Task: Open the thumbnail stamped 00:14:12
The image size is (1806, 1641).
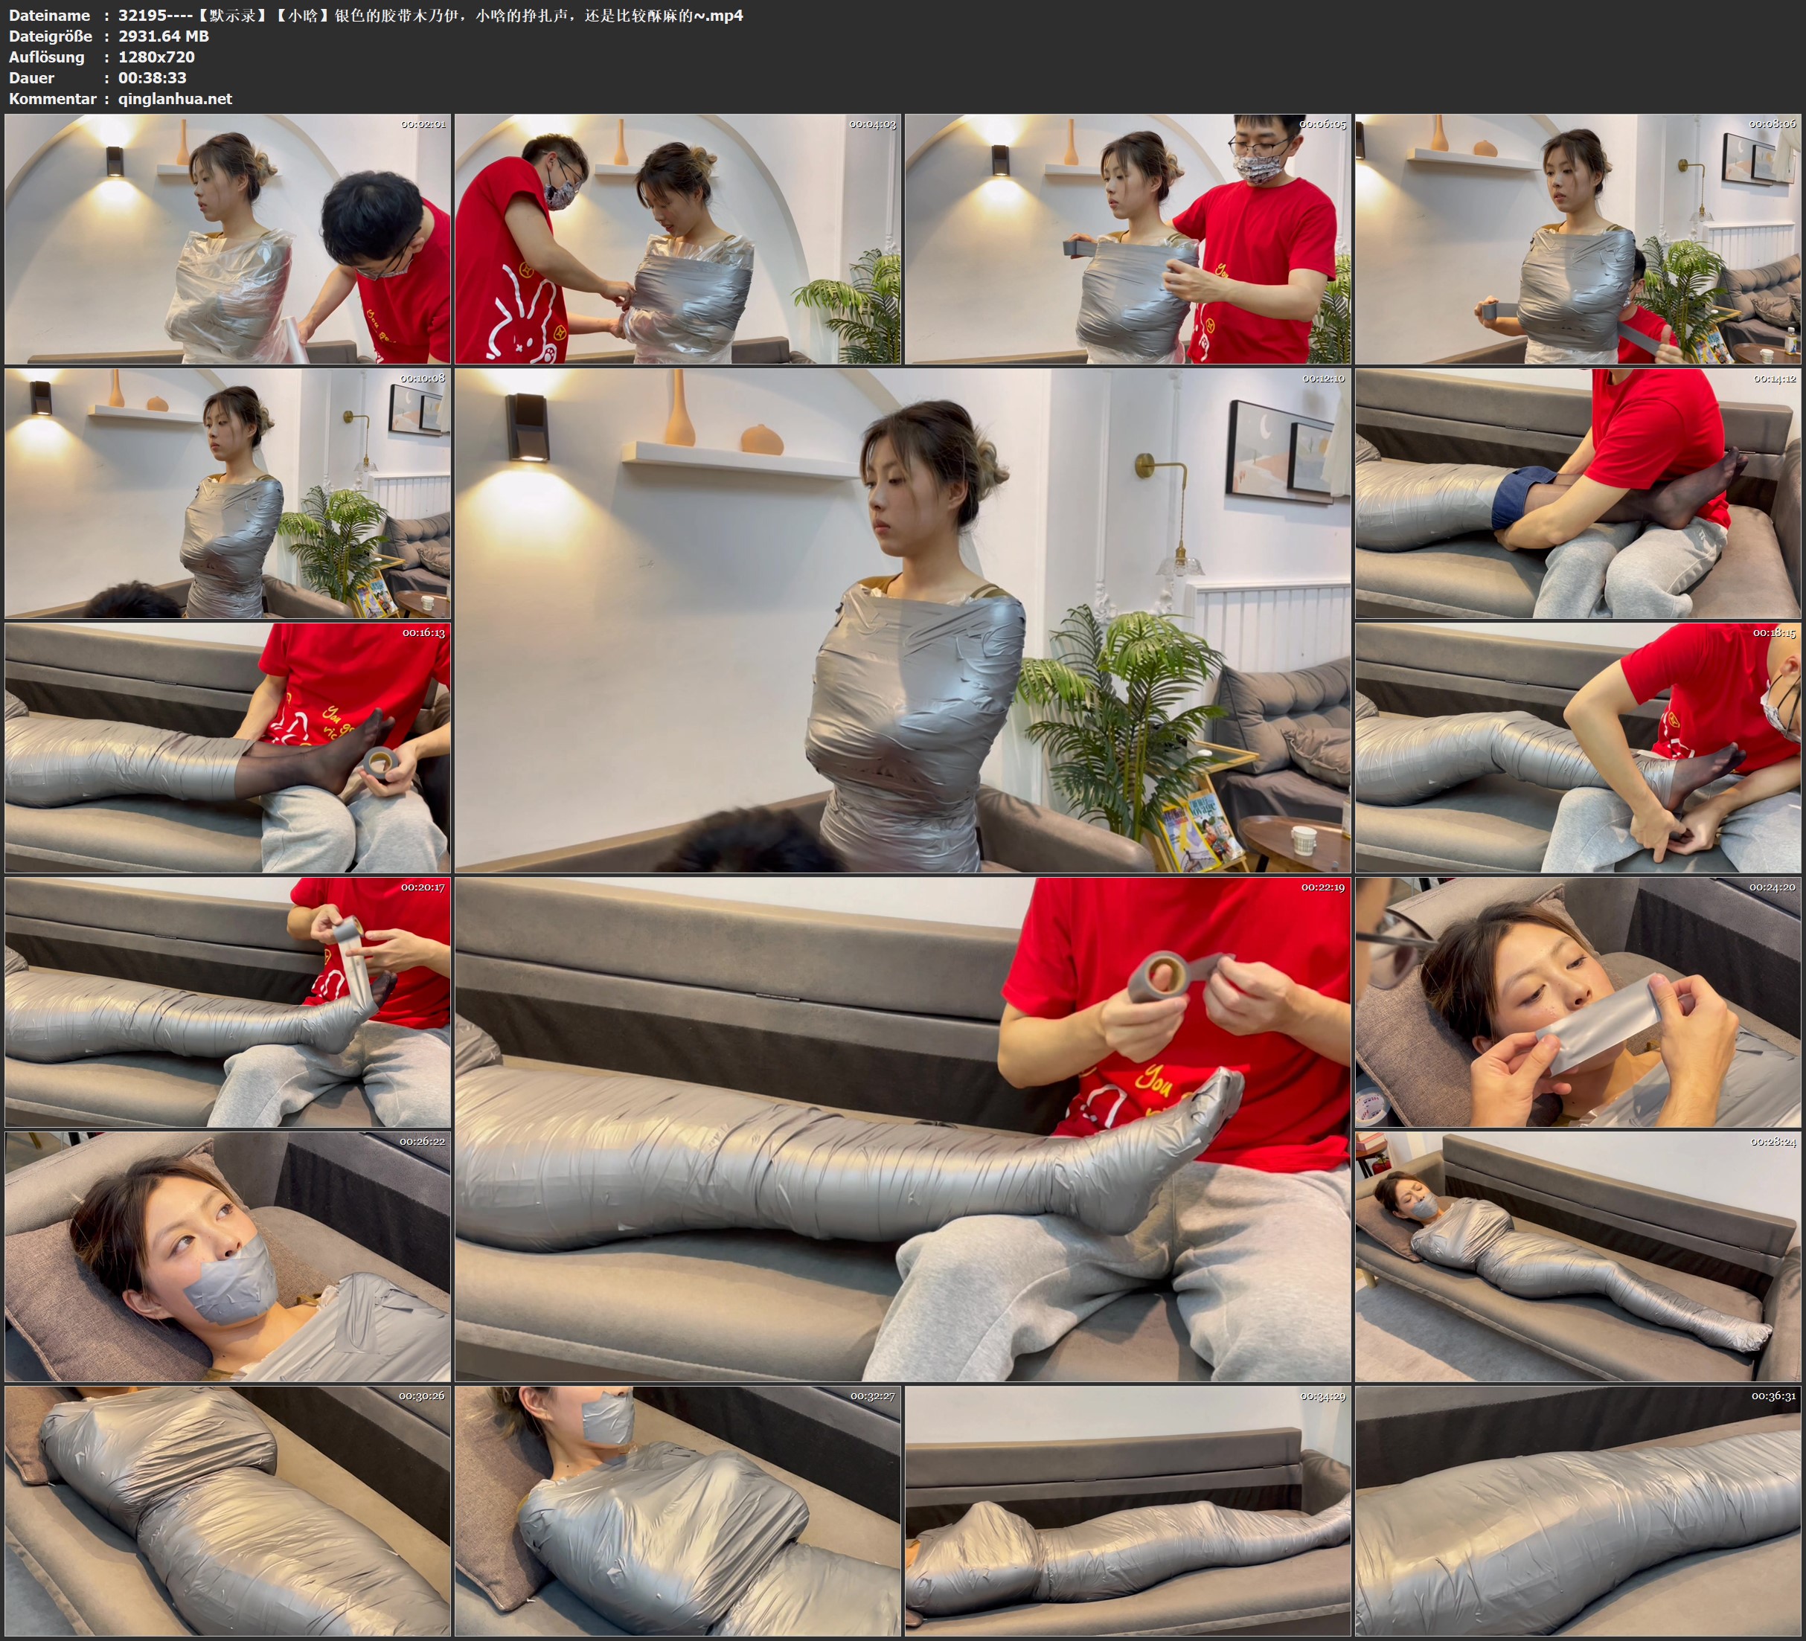Action: [x=1578, y=493]
